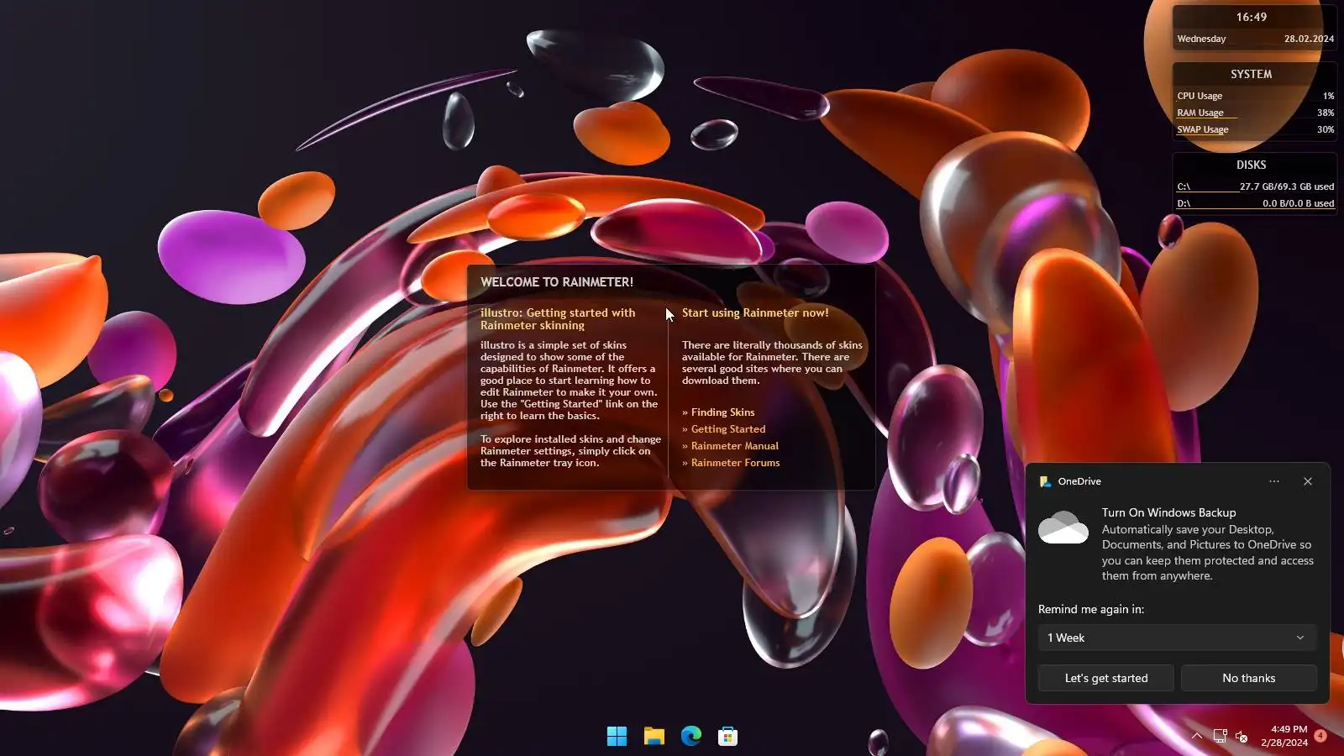Open Microsoft Store from the taskbar
The width and height of the screenshot is (1344, 756).
coord(727,737)
